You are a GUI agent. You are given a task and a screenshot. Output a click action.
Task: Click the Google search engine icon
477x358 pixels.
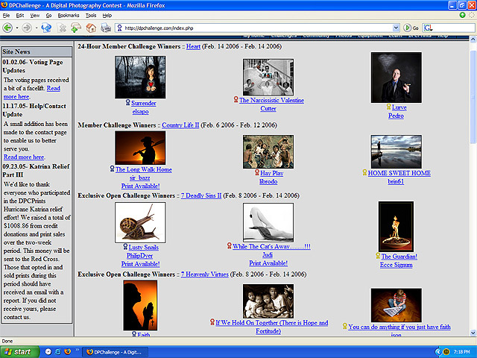click(427, 28)
